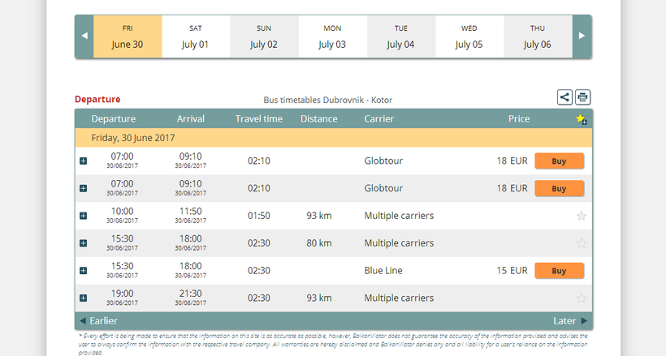This screenshot has height=356, width=666.
Task: Click the add-to-favorites star in table header
Action: 581,119
